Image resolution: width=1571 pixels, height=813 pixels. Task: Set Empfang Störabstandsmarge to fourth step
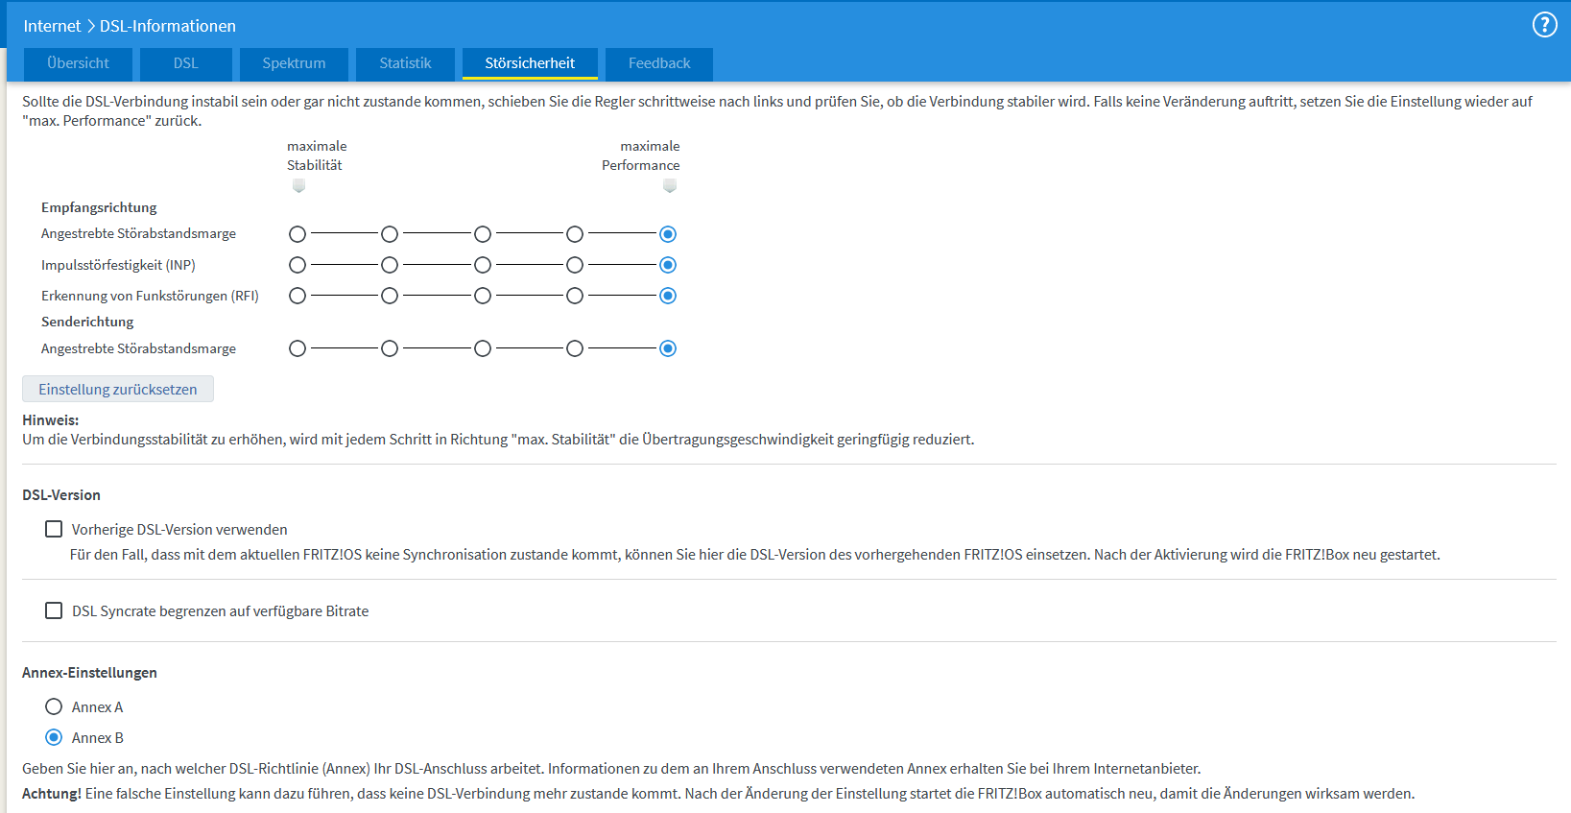click(575, 234)
